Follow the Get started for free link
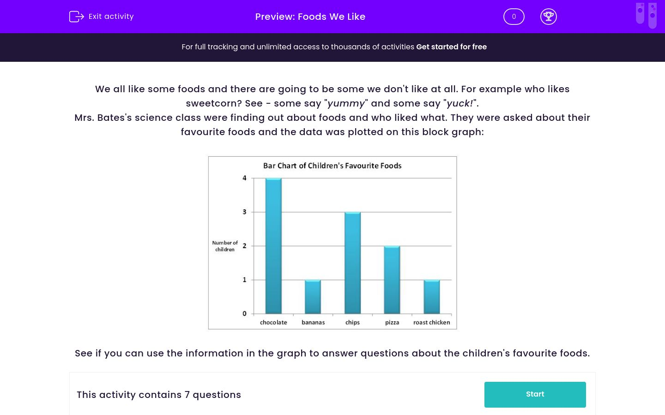665x415 pixels. [x=451, y=47]
